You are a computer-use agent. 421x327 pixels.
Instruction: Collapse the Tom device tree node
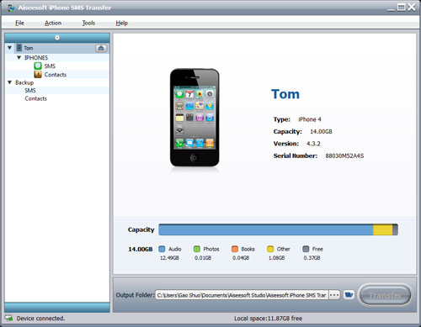[x=9, y=48]
